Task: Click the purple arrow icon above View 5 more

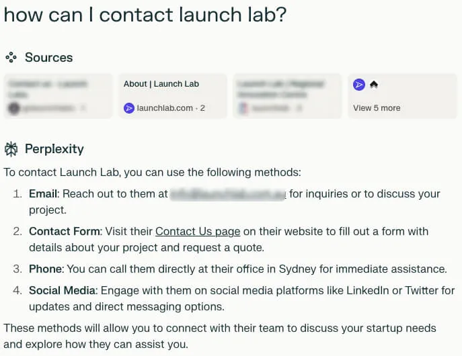Action: click(359, 85)
